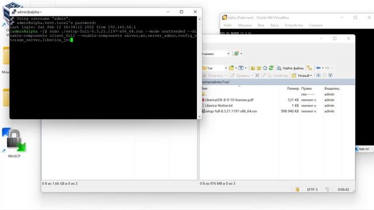This screenshot has height=210, width=374.
Task: Expand the transfer settings preset dropdown
Action: 228,54
